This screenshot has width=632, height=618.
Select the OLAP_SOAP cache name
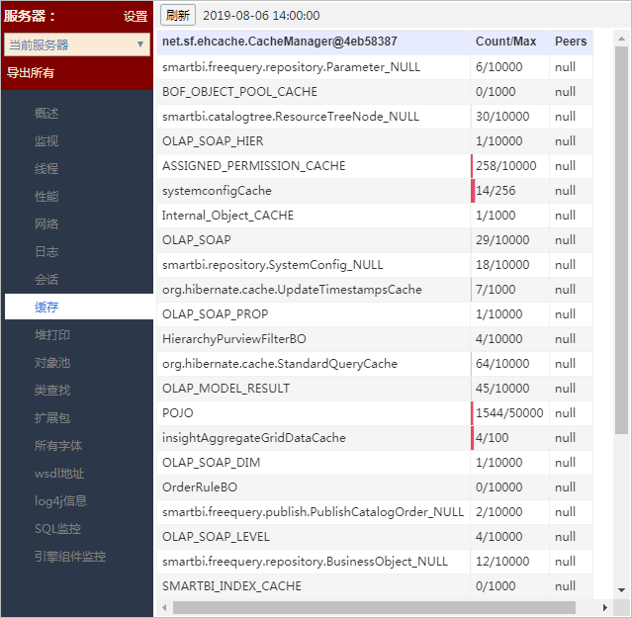click(x=197, y=240)
